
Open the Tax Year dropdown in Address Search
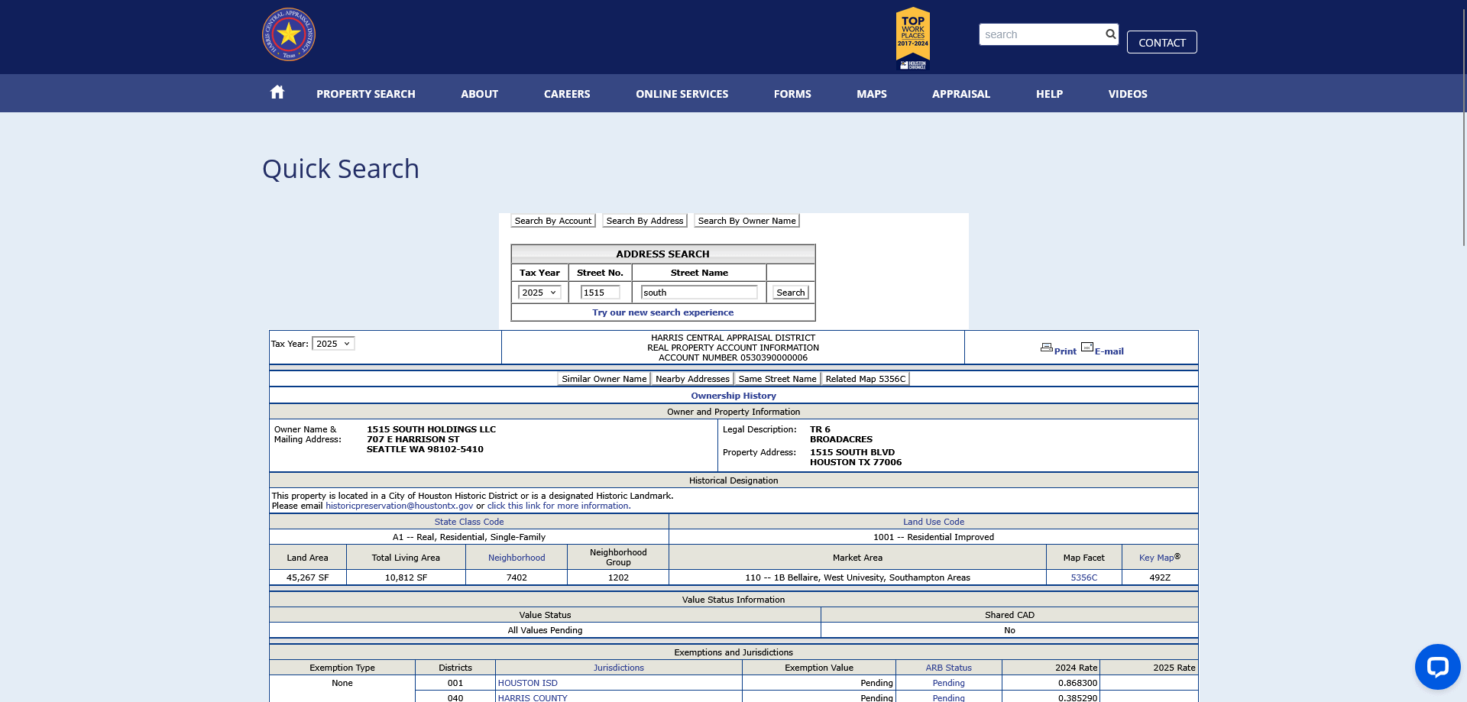[x=539, y=293]
